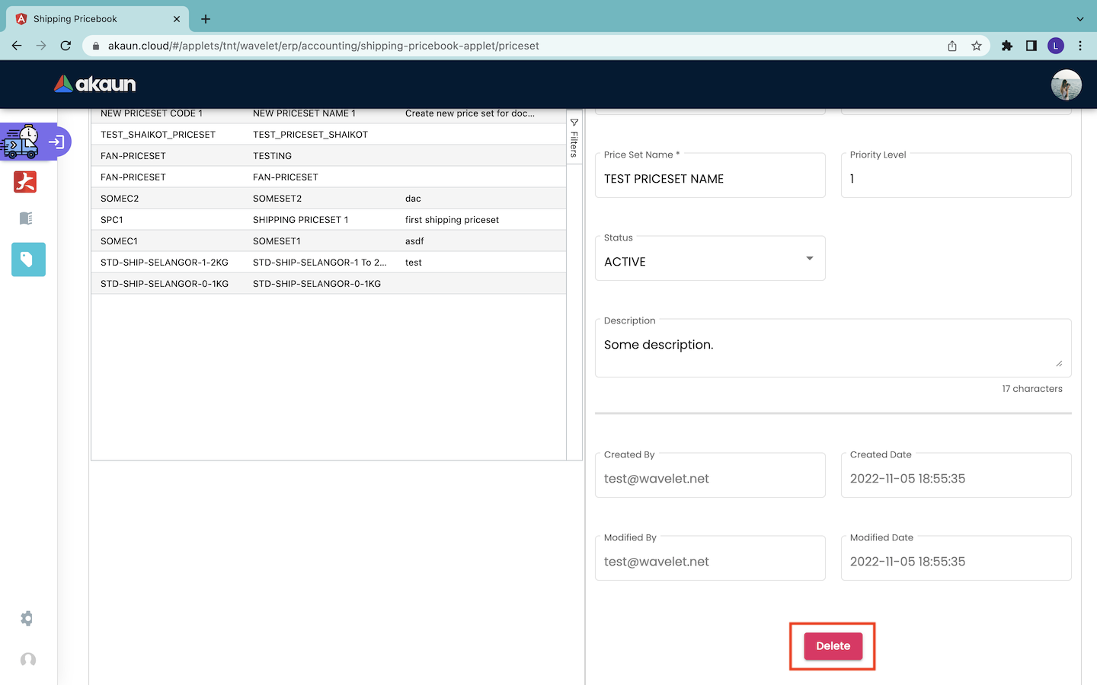Screen dimensions: 1097x685
Task: Click the grey user profile icon
Action: (x=28, y=659)
